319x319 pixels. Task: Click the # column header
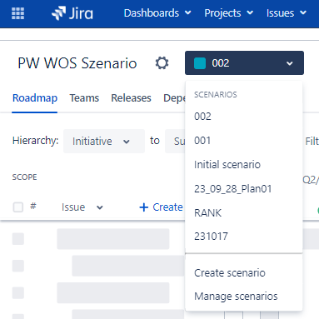33,206
